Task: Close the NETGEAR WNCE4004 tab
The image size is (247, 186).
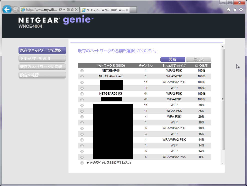Action: (x=127, y=10)
